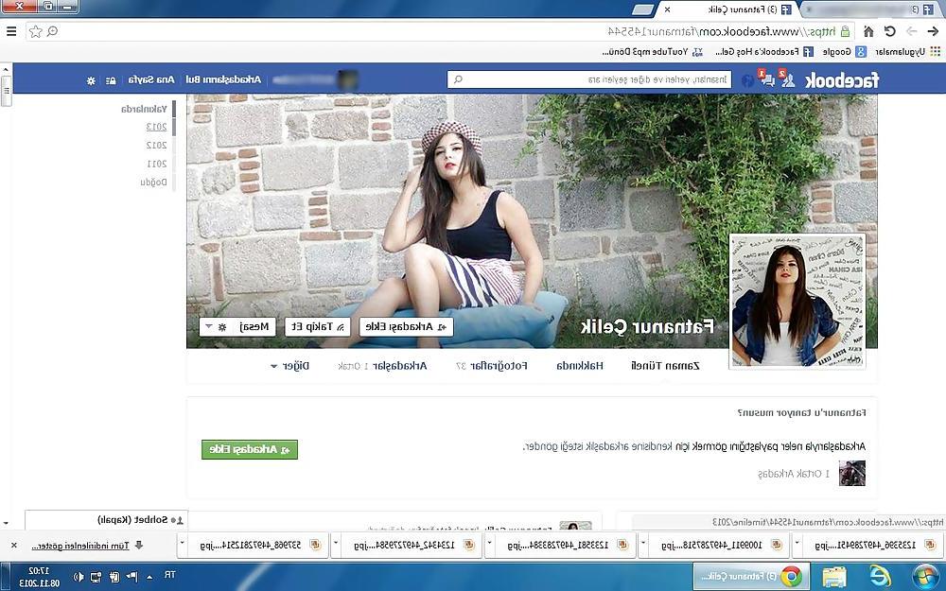Expand options arrow for 1234342_449727958...jpg download
Image resolution: width=946 pixels, height=591 pixels.
tap(336, 546)
